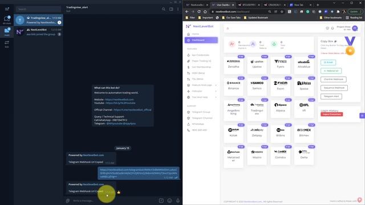This screenshot has height=205, width=365.
Task: Expand Indicator submenu in sidebar
Action: pos(201,91)
